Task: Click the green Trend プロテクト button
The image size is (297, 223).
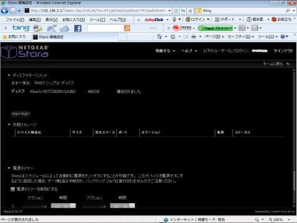Action: 215,28
